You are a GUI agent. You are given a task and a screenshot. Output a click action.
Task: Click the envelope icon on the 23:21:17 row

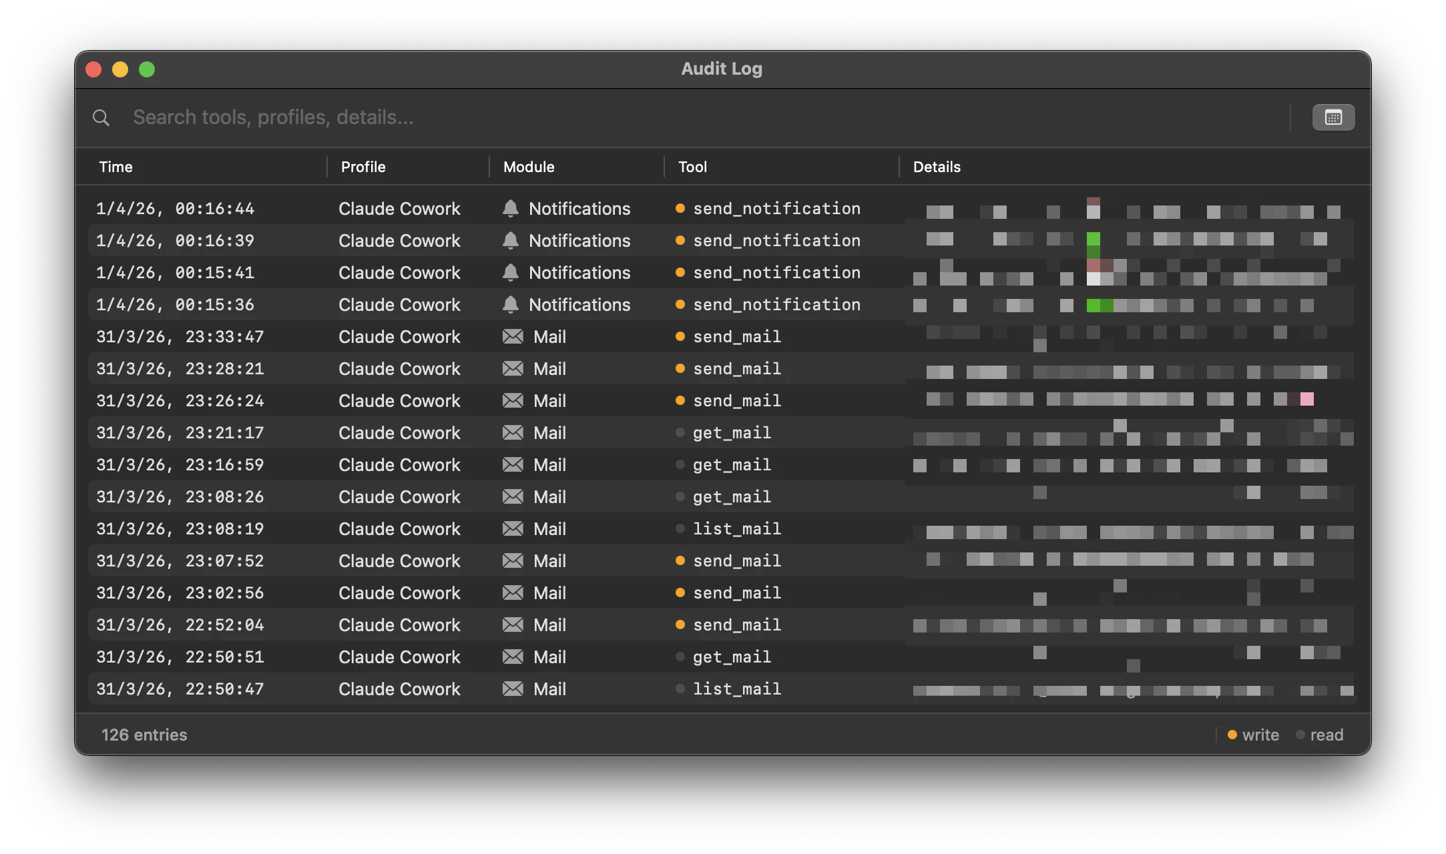tap(511, 432)
